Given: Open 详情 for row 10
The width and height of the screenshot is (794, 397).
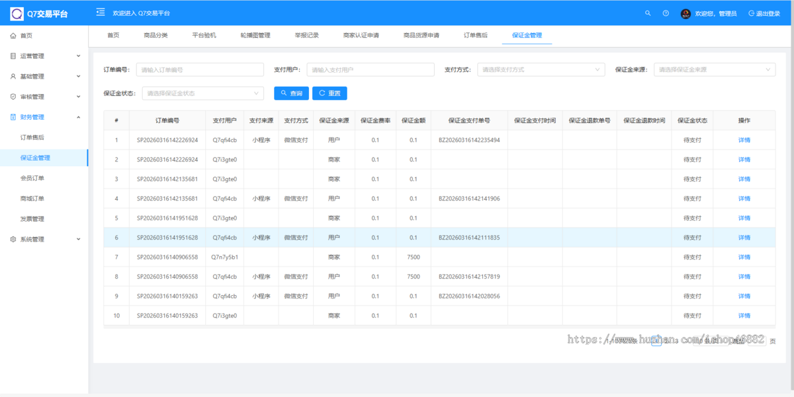Looking at the screenshot, I should [744, 316].
